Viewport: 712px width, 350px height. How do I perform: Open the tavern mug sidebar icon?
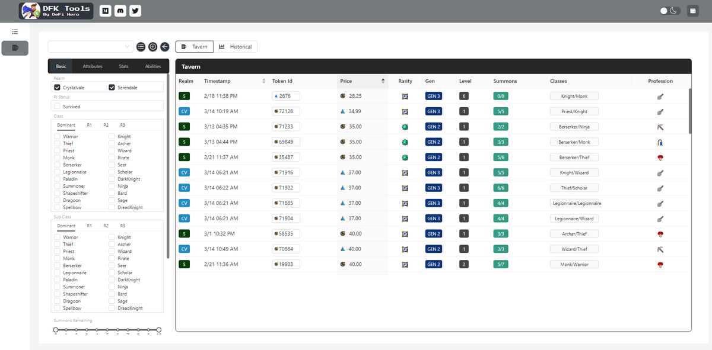tap(15, 48)
